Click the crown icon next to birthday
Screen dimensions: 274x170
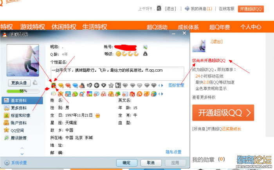coord(97,116)
